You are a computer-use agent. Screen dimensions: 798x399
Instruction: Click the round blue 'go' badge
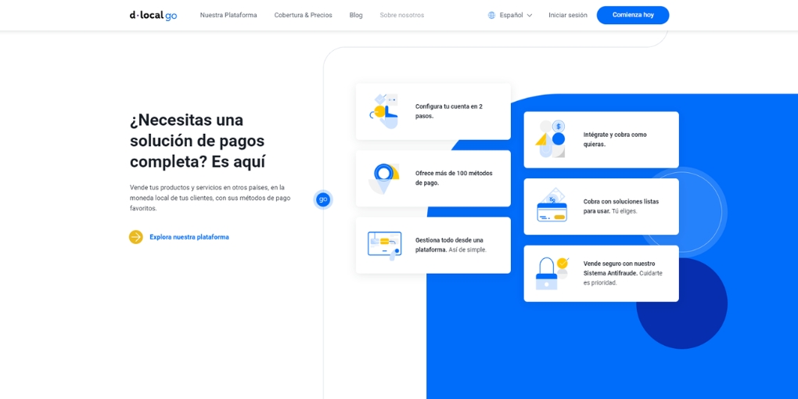point(323,199)
